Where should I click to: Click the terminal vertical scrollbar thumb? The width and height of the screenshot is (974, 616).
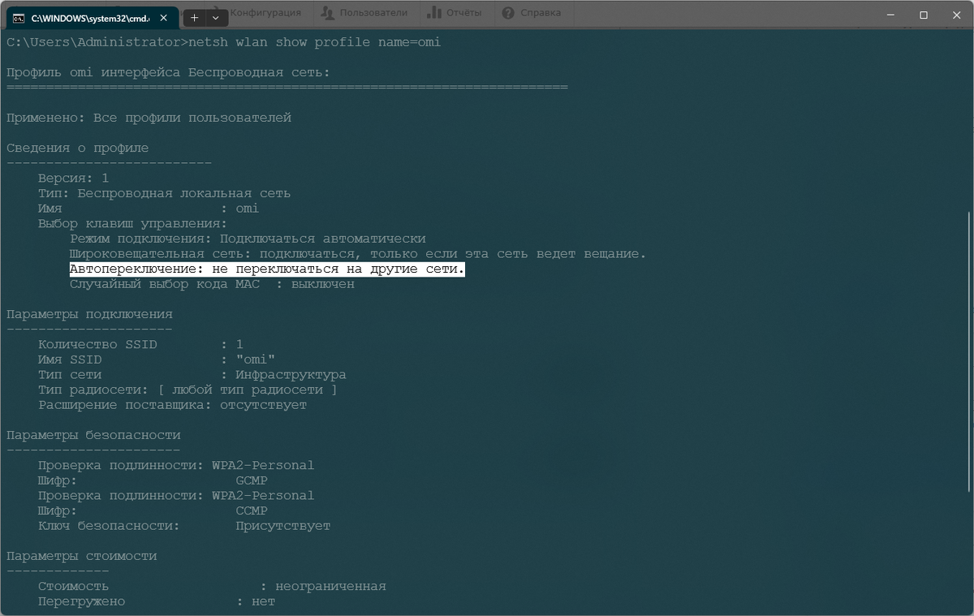[x=968, y=351]
